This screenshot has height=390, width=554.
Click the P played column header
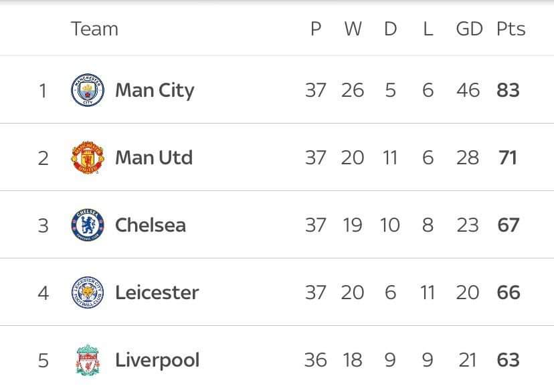[x=316, y=29]
